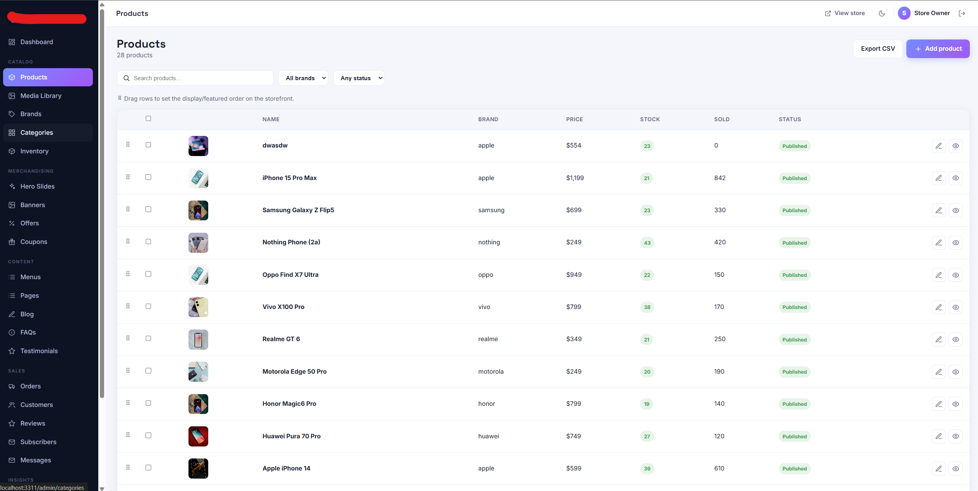Edit Nothing Phone (2a) via pencil icon
This screenshot has height=491, width=978.
[939, 243]
